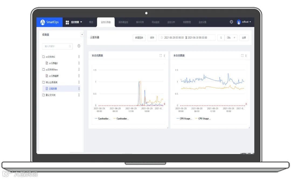
Task: Expand the zcRoot account menu arrow
Action: [x=250, y=22]
